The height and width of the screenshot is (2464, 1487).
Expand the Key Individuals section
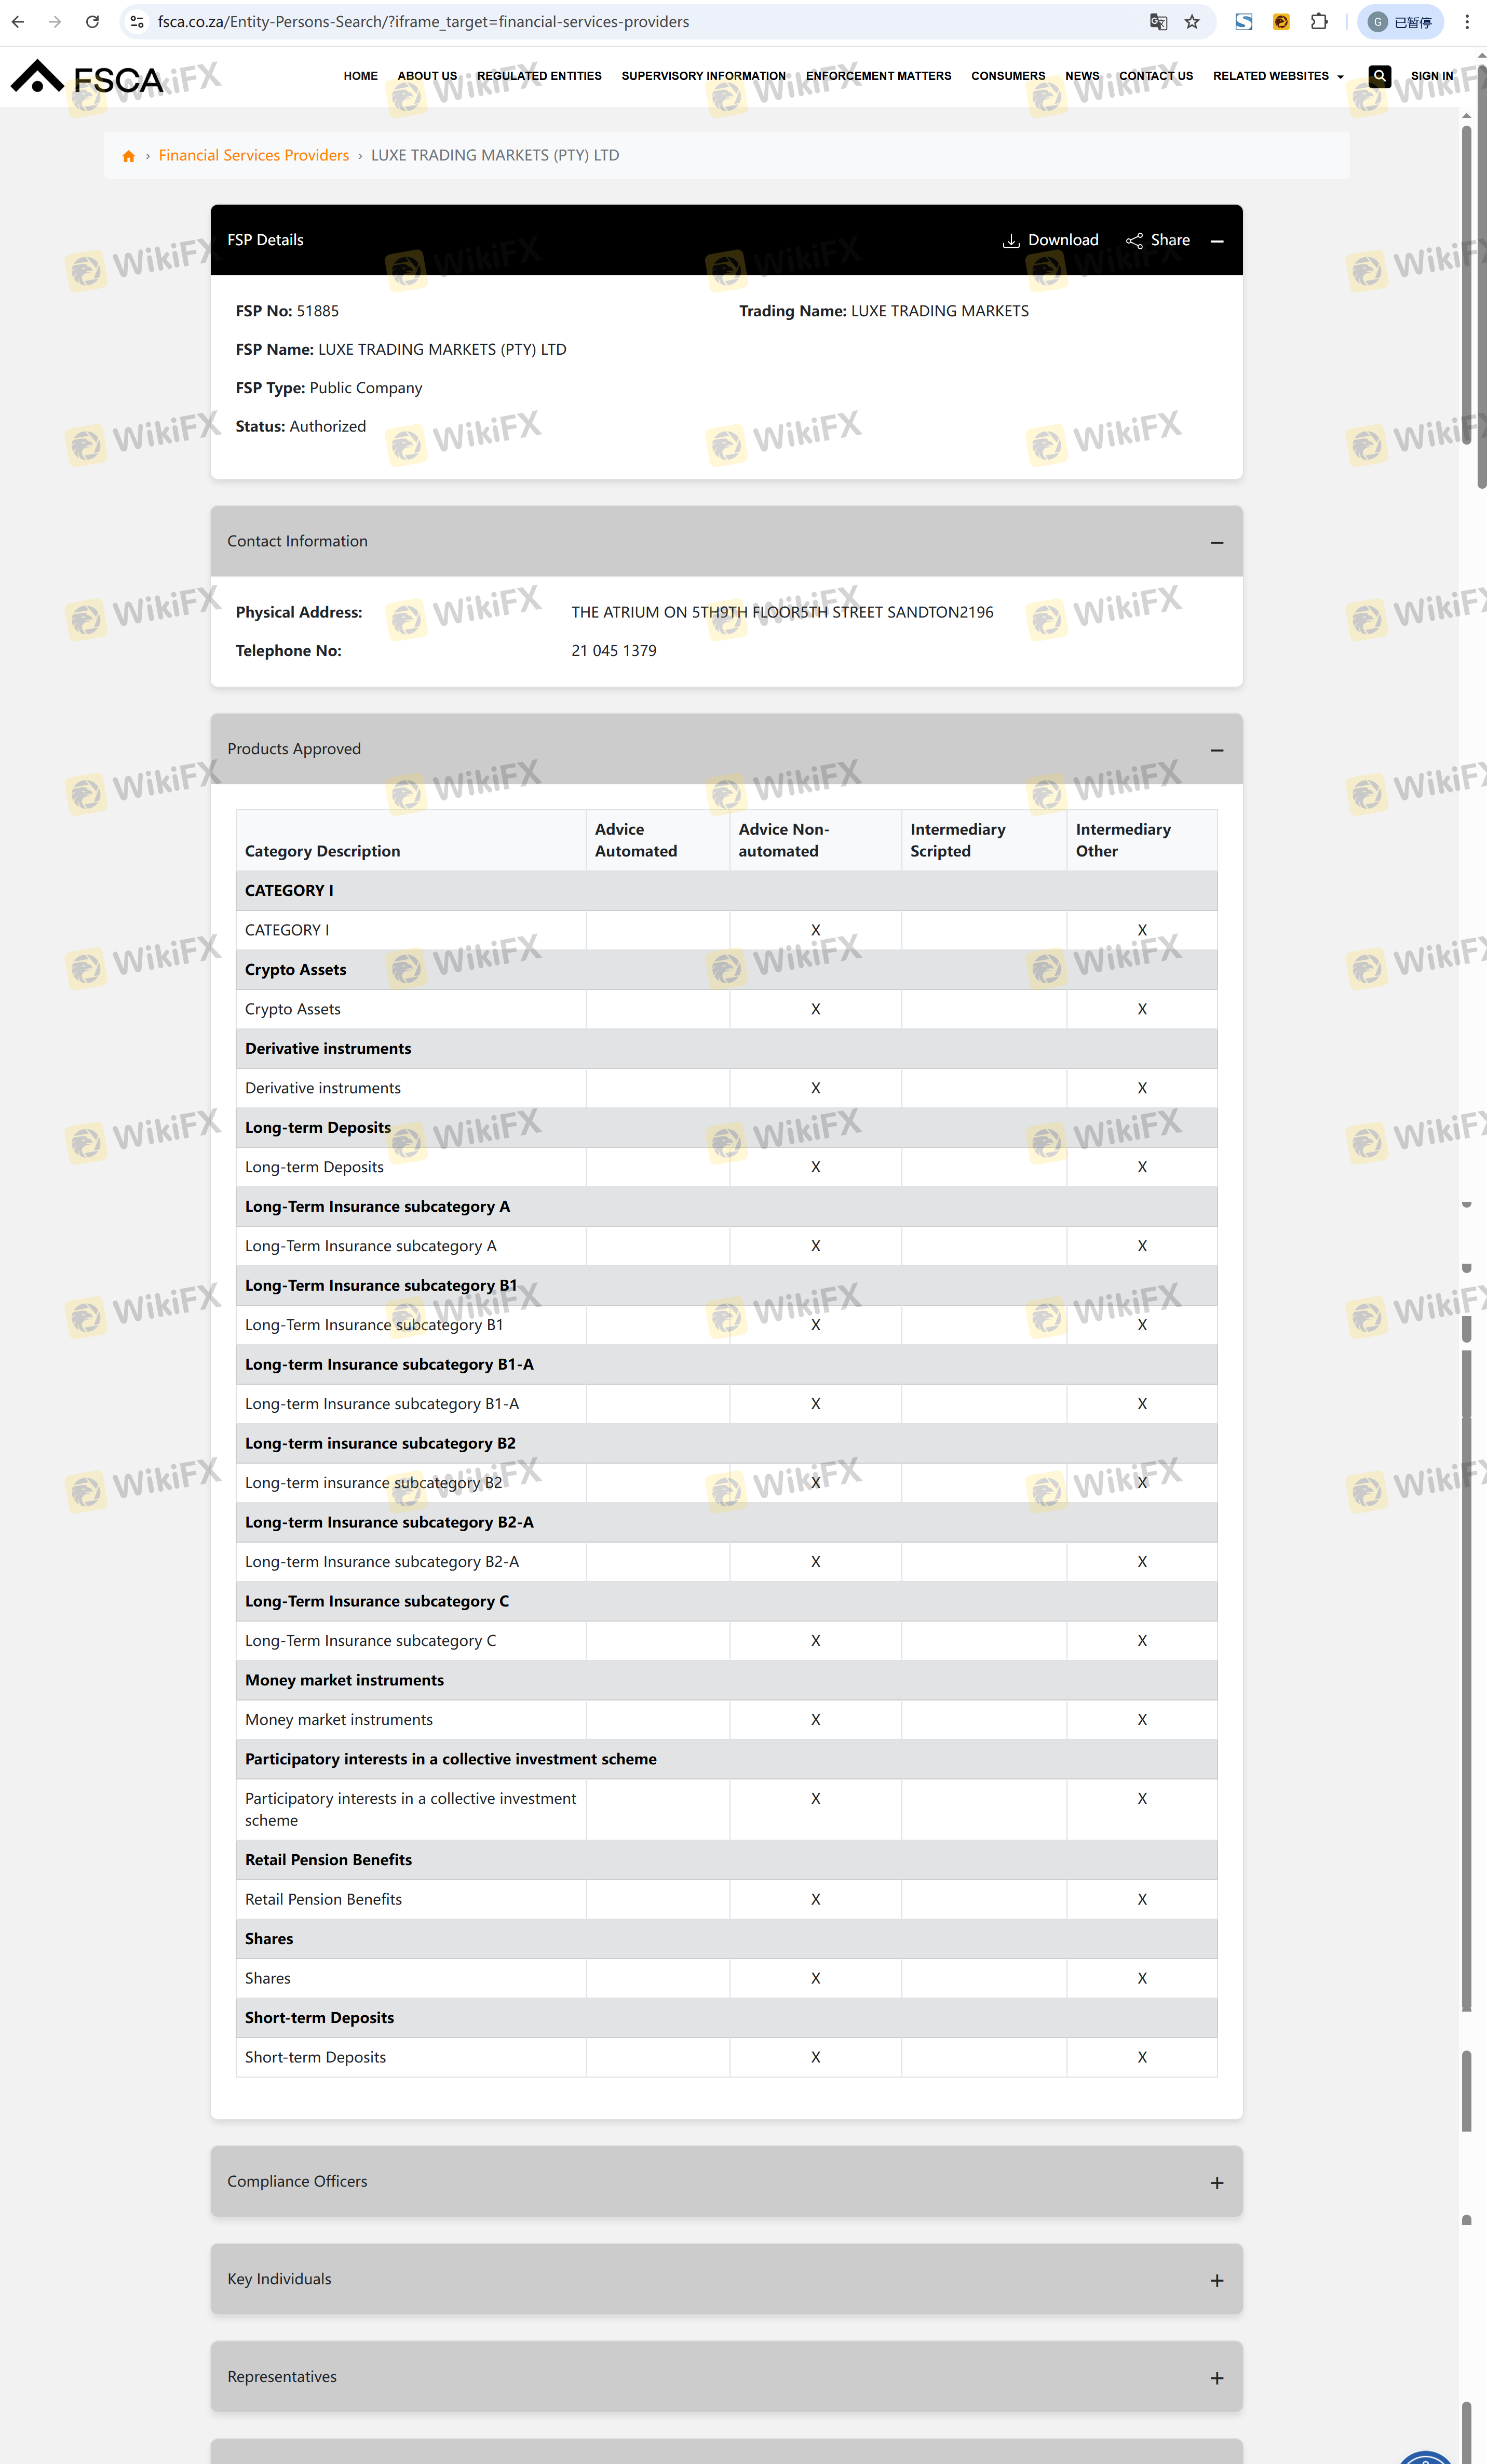pyautogui.click(x=1217, y=2281)
